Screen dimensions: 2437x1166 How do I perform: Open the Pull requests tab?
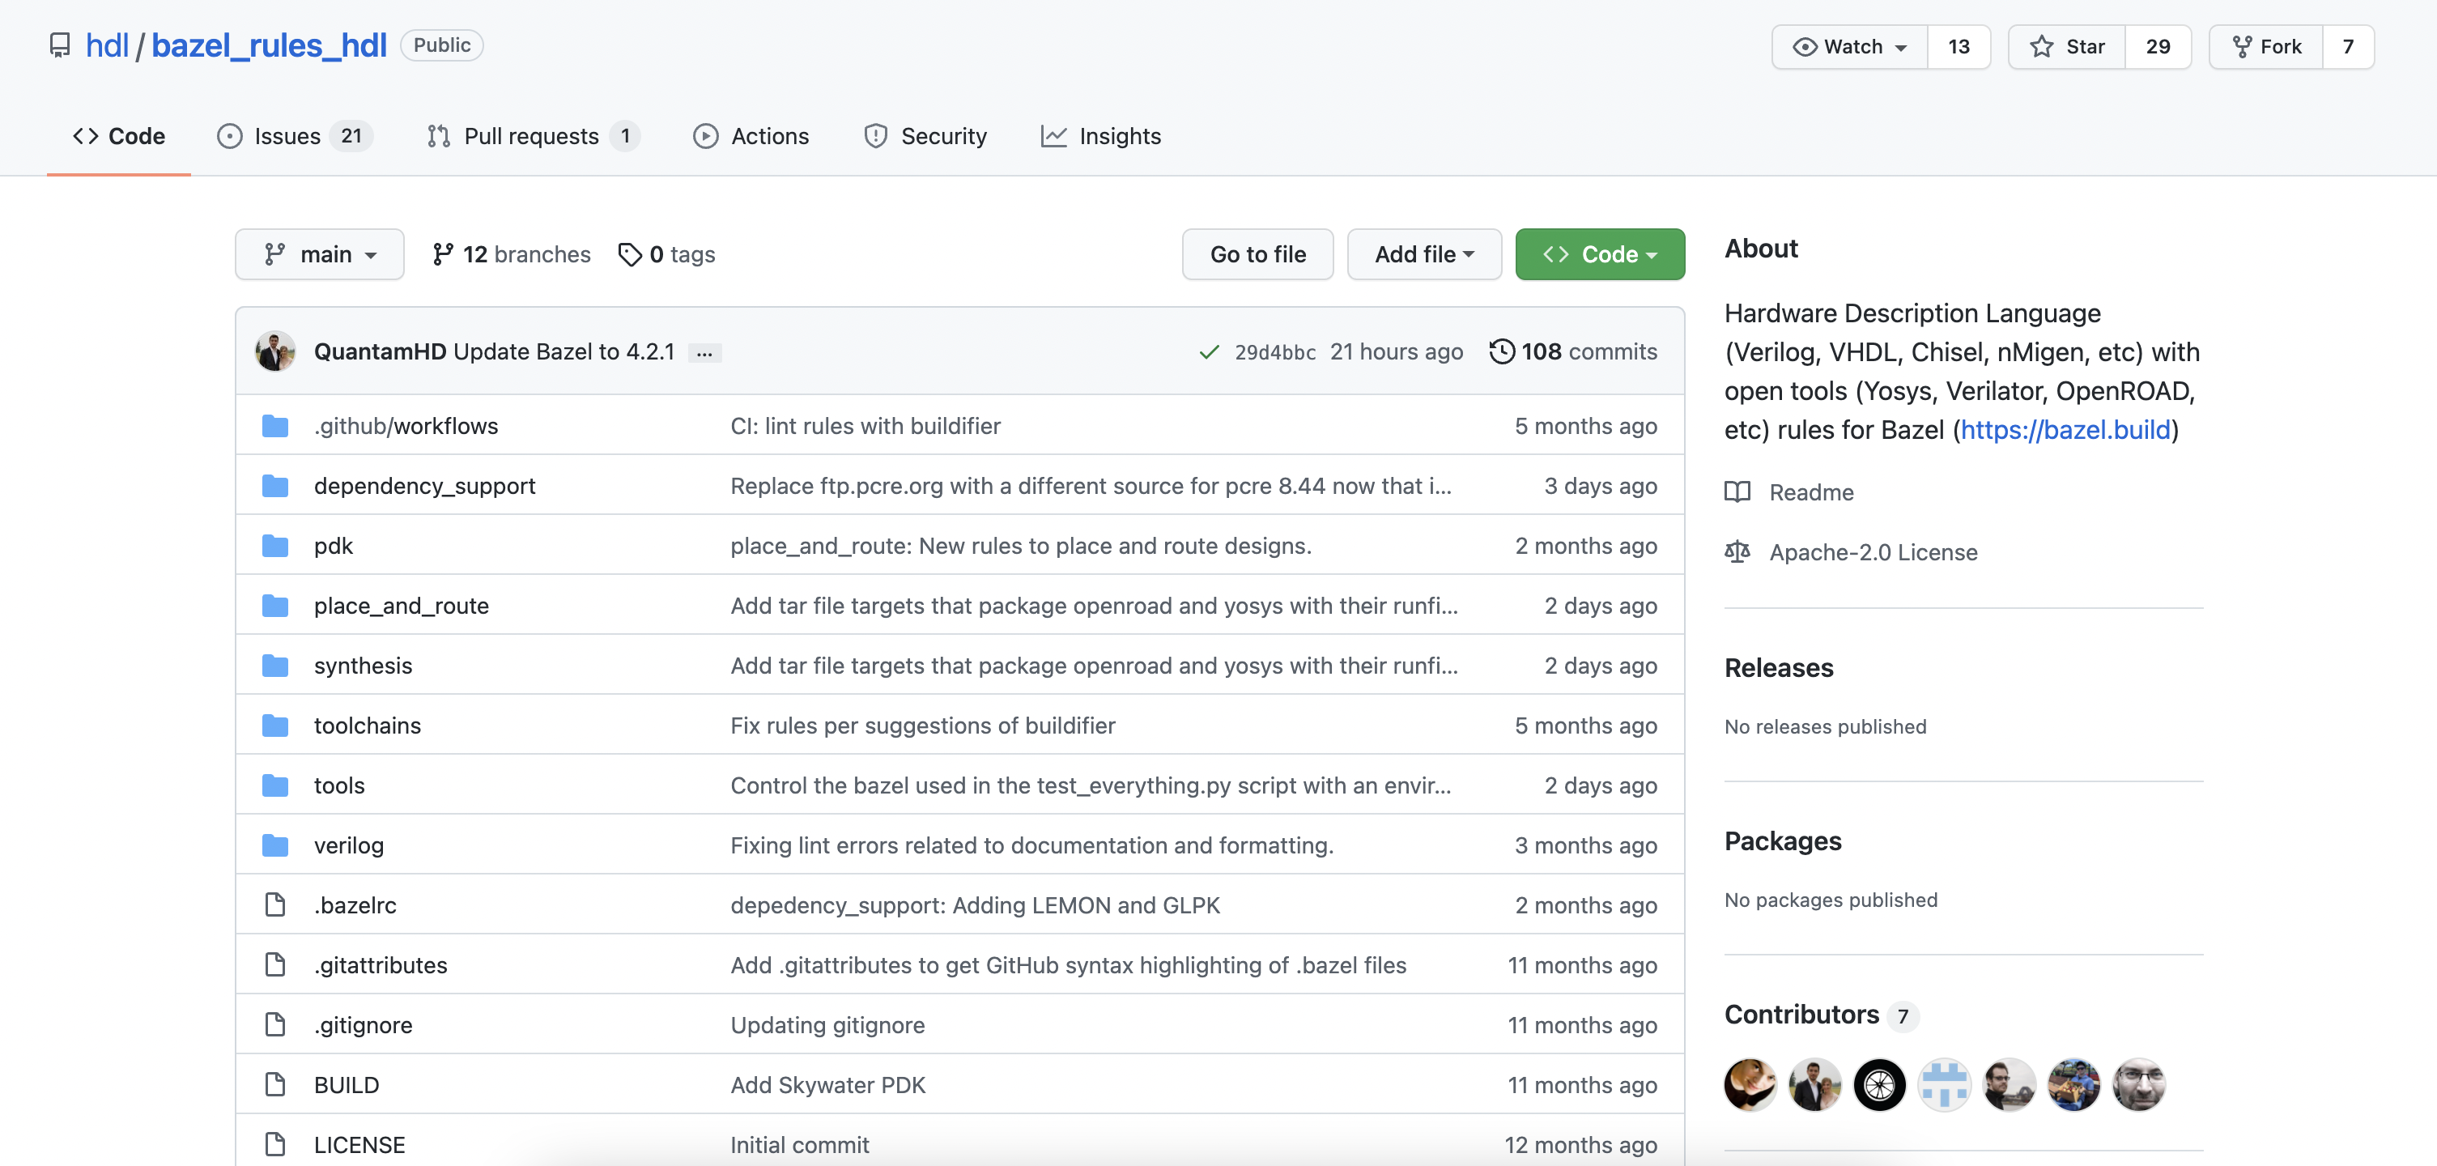click(532, 136)
